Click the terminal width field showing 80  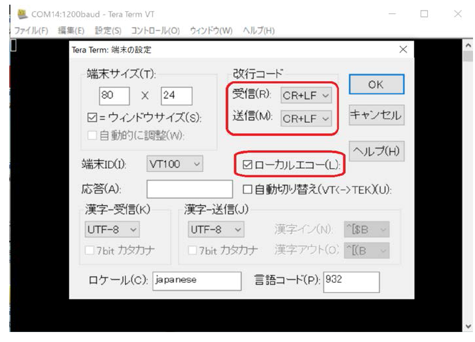[114, 96]
